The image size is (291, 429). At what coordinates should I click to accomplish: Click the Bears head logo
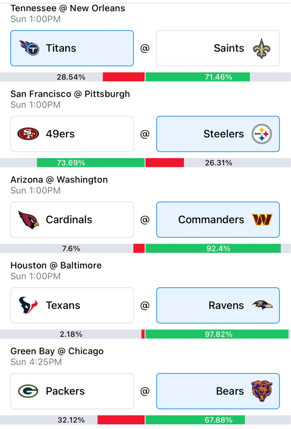coord(262,391)
